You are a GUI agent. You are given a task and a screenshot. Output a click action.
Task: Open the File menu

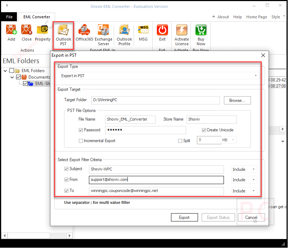9,17
